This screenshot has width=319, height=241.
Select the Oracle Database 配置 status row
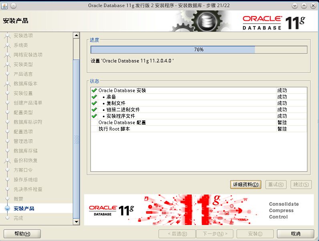pyautogui.click(x=199, y=123)
